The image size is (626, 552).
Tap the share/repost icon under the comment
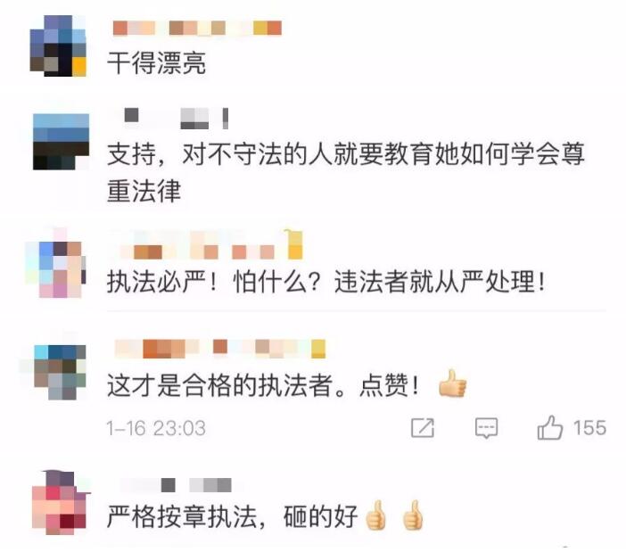click(423, 428)
